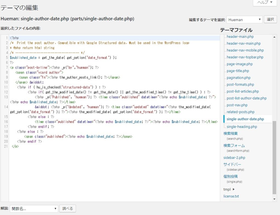Click the 調べる lookup button
The height and width of the screenshot is (215, 280).
tap(68, 209)
